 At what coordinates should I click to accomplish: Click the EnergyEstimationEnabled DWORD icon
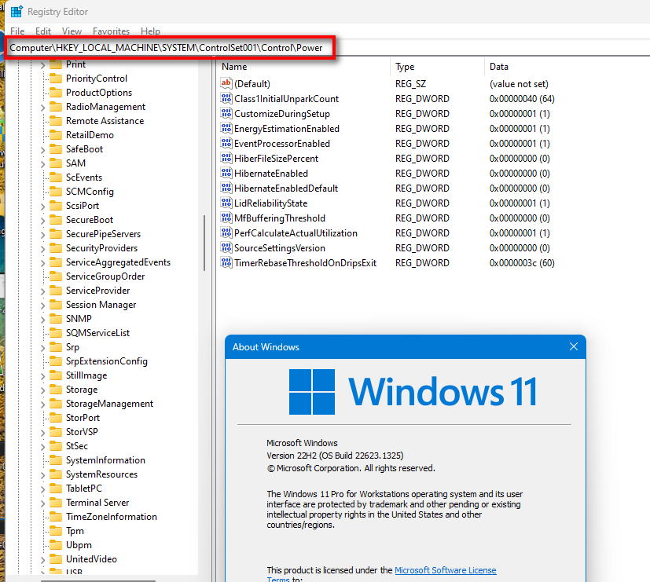point(226,128)
